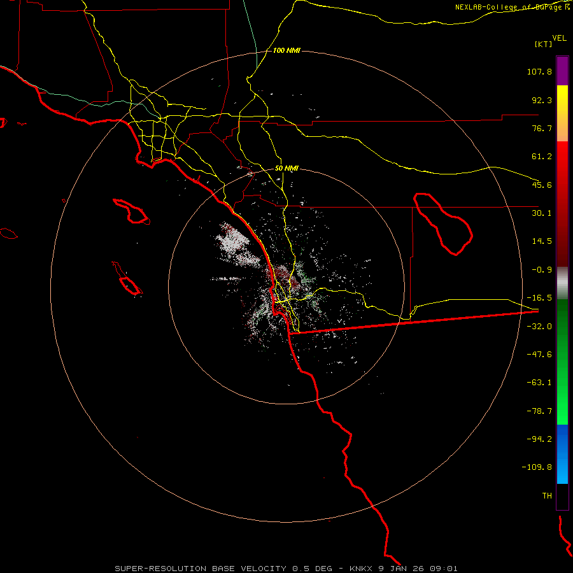Click the 50 NMI range ring label

click(286, 169)
